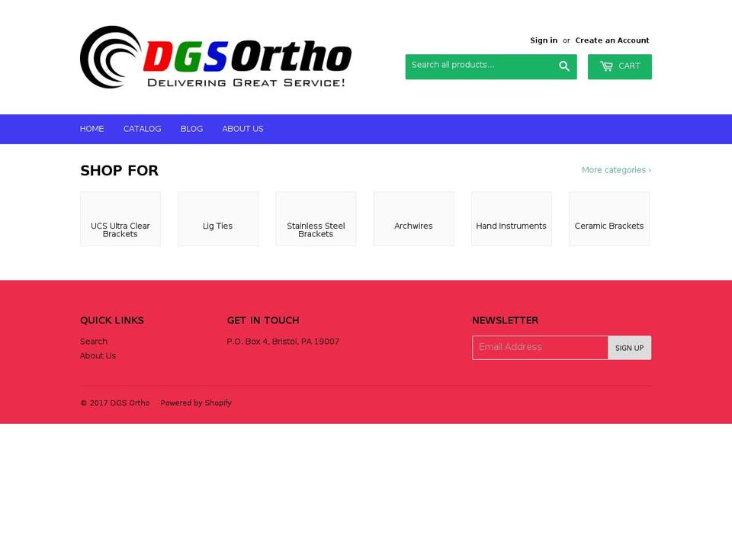Click the Get In Touch heading
The width and height of the screenshot is (732, 549).
[x=263, y=321]
